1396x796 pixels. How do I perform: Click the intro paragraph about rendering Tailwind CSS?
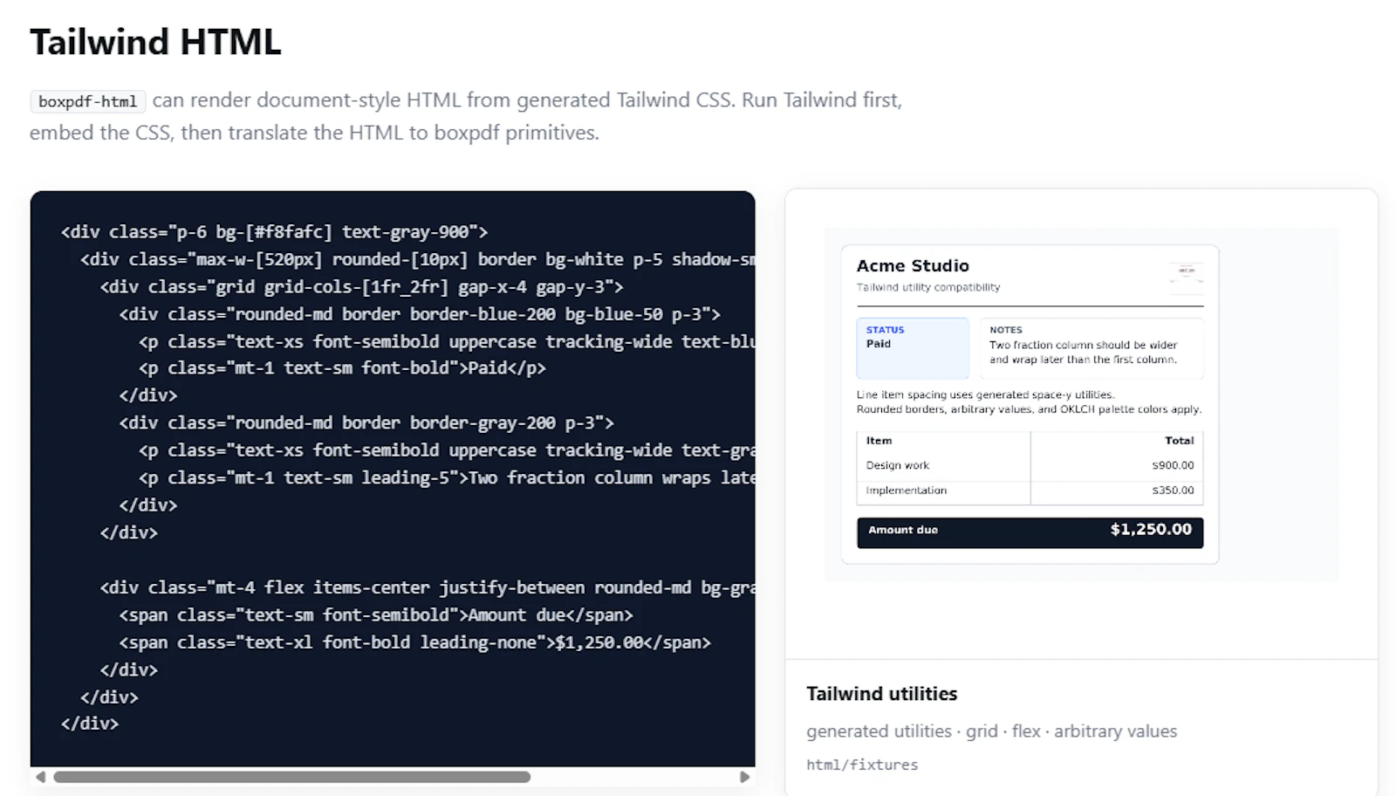point(466,116)
